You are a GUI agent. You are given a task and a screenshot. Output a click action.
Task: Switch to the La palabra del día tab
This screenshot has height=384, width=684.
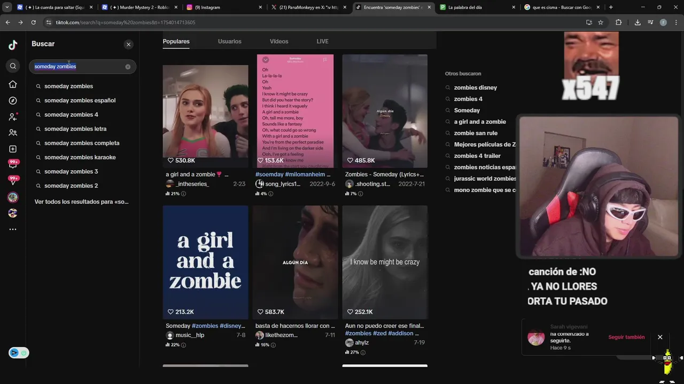pos(478,7)
